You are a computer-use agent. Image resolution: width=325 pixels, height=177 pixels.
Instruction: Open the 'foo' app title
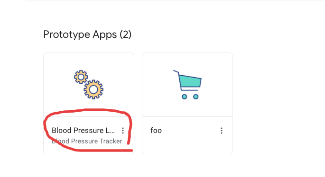[156, 131]
